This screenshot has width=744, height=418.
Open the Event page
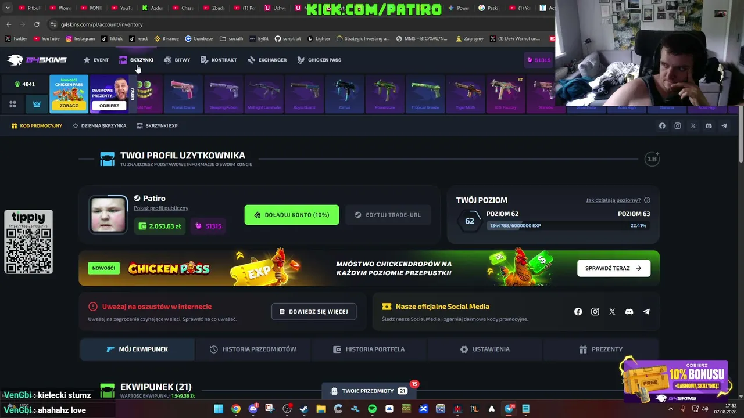[x=96, y=60]
